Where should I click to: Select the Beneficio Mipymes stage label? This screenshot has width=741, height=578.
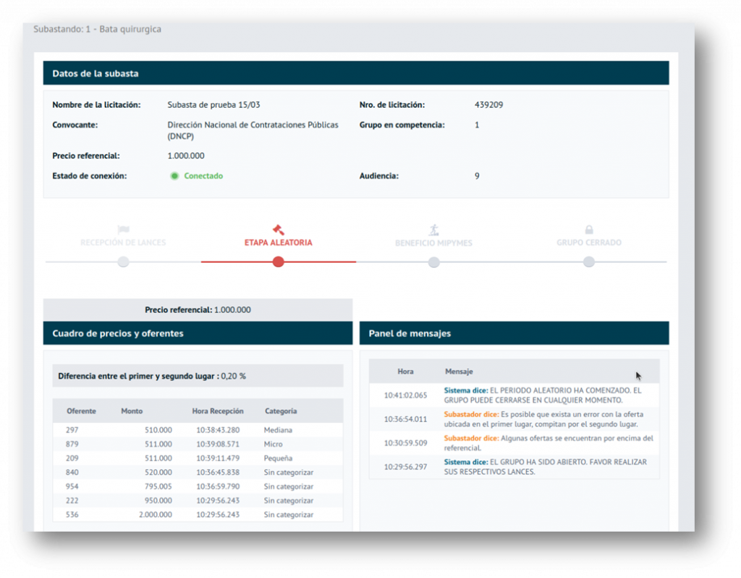pyautogui.click(x=434, y=243)
